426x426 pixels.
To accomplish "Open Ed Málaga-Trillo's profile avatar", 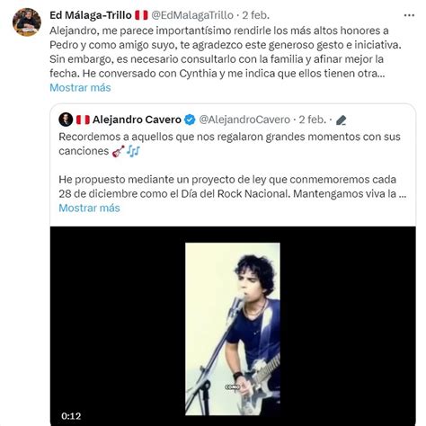I will pyautogui.click(x=27, y=22).
